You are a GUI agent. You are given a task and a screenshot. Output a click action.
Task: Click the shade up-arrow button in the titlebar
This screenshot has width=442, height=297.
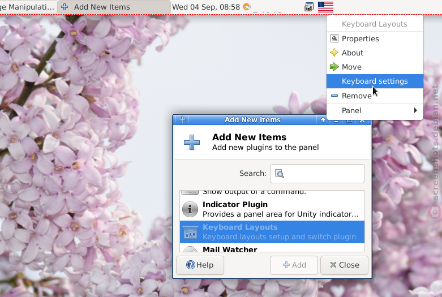click(x=323, y=120)
